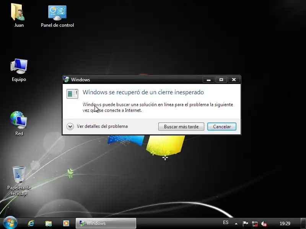The width and height of the screenshot is (306, 229).
Task: Select the Equipo desktop icon
Action: [19, 70]
